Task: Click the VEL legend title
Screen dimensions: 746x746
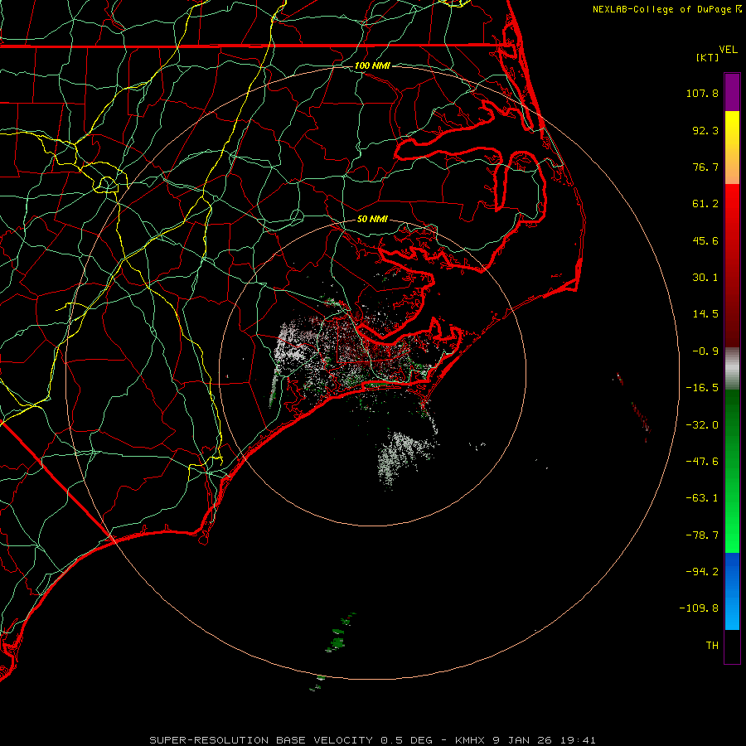Action: pyautogui.click(x=728, y=50)
